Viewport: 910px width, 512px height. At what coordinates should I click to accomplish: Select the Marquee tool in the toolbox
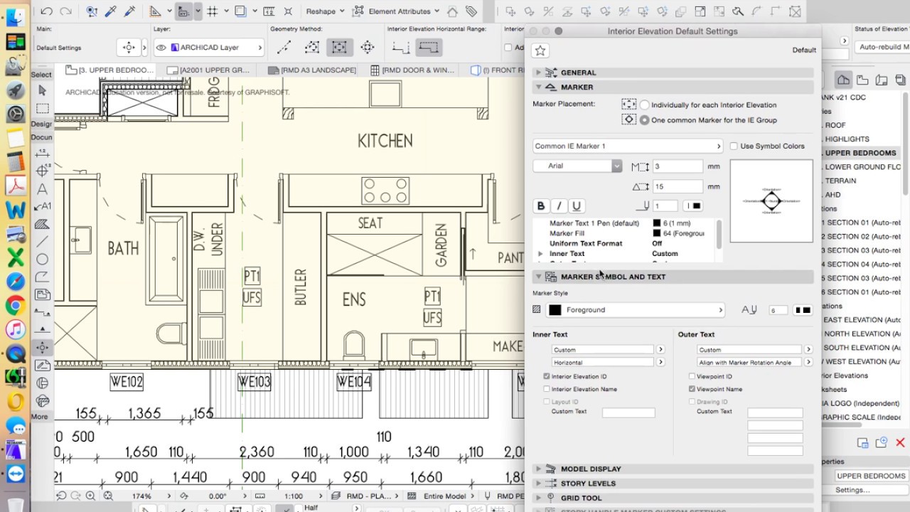click(x=42, y=109)
